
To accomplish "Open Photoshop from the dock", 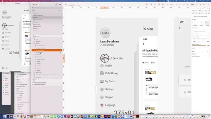I will pyautogui.click(x=99, y=116).
